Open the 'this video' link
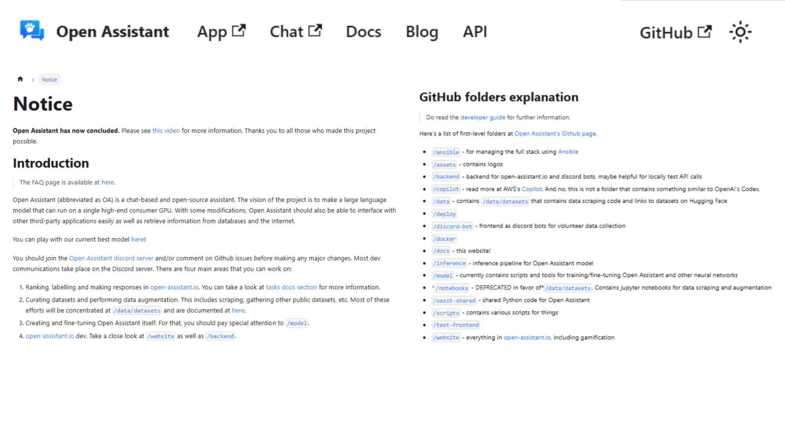 [x=166, y=131]
